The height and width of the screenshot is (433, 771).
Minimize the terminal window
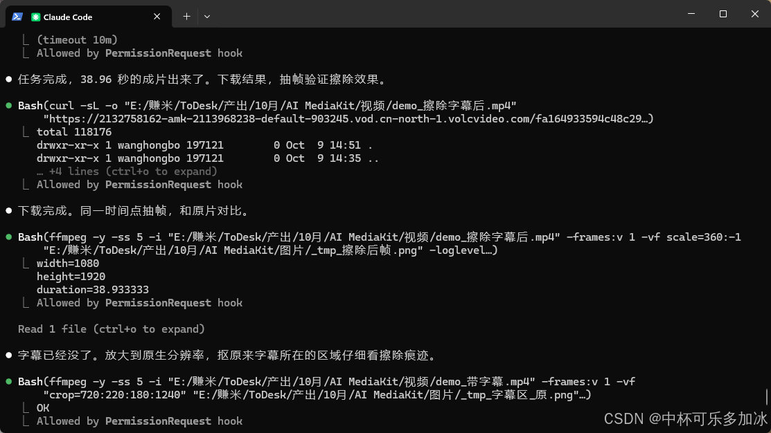coord(691,14)
